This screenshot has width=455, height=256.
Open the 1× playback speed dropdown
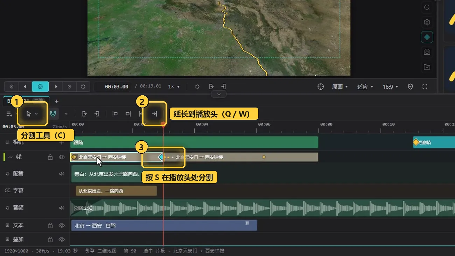(x=174, y=87)
